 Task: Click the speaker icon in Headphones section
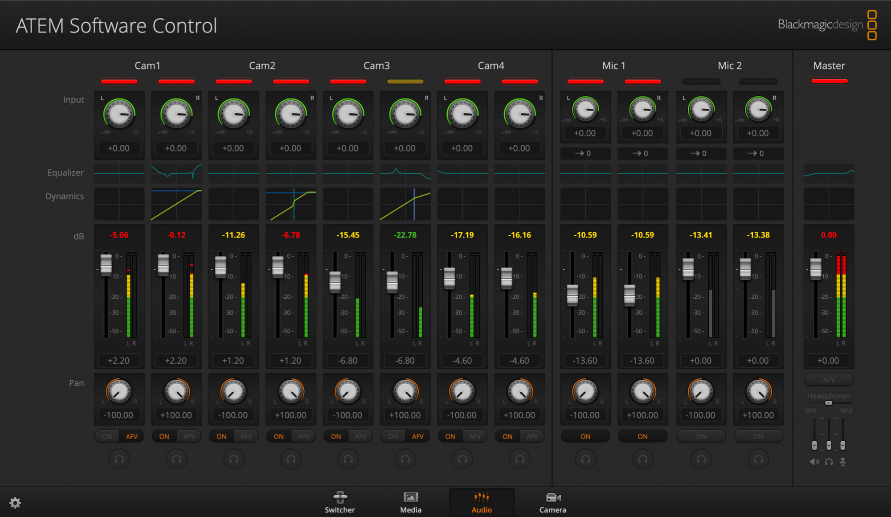[814, 462]
